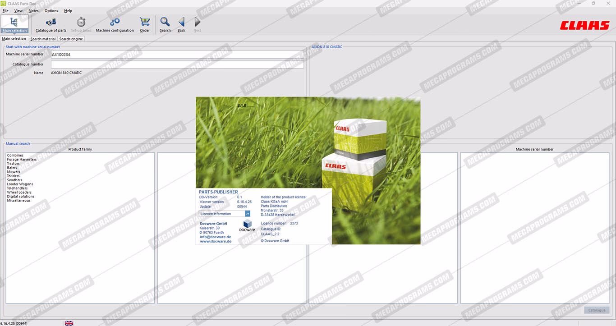Open the Catalogue of parts
The height and width of the screenshot is (326, 616).
pyautogui.click(x=51, y=24)
